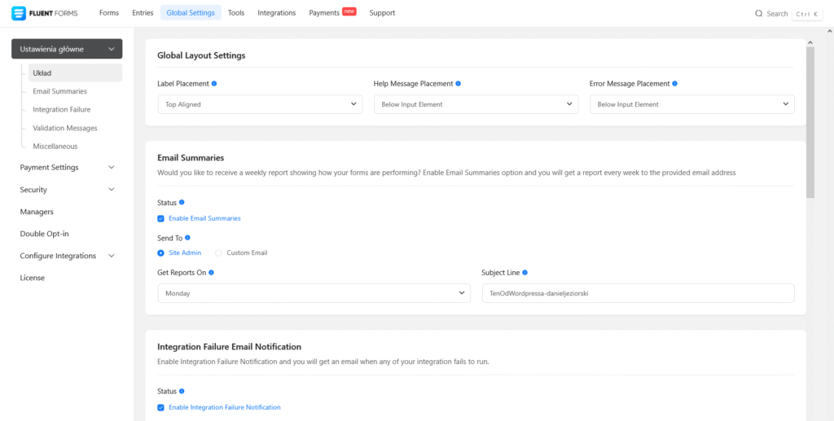
Task: Click the Subject Line info icon
Action: (x=525, y=272)
